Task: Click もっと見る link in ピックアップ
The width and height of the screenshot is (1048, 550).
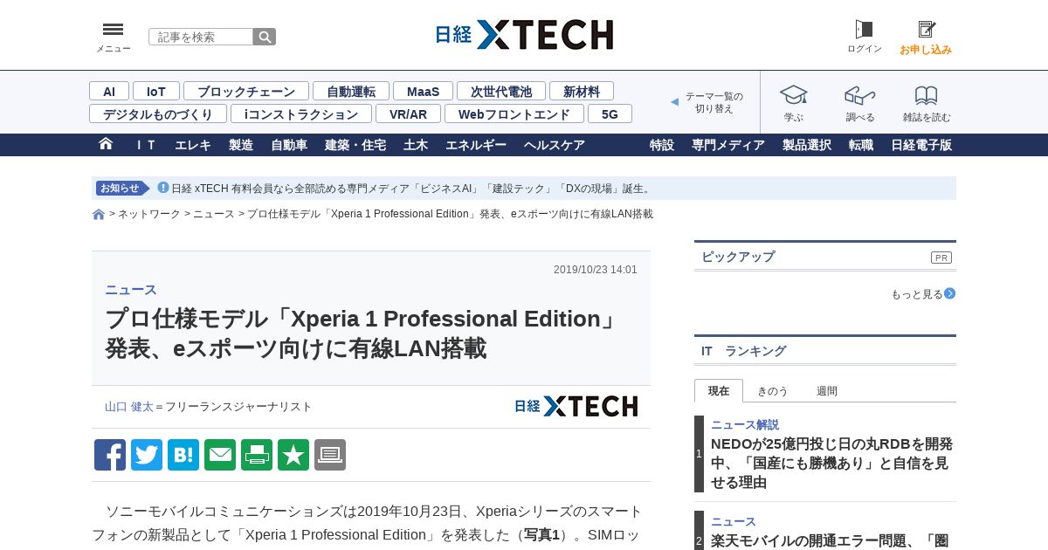Action: click(x=916, y=294)
